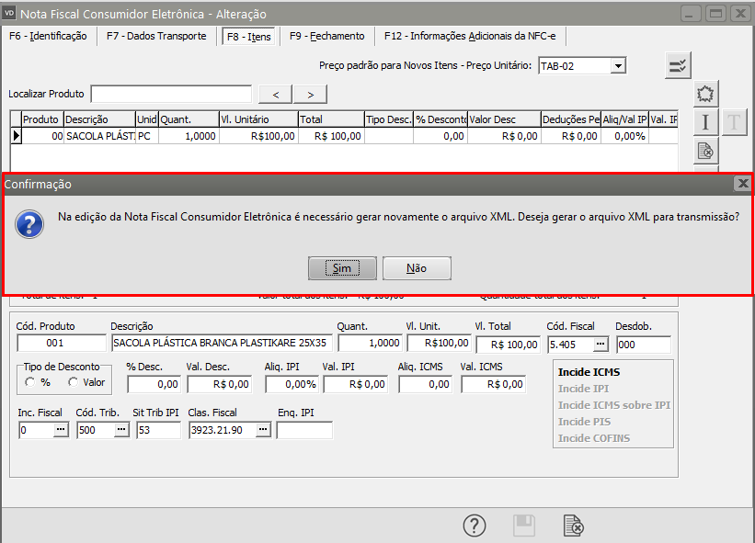Close the Confirmação dialog with X

[x=742, y=184]
